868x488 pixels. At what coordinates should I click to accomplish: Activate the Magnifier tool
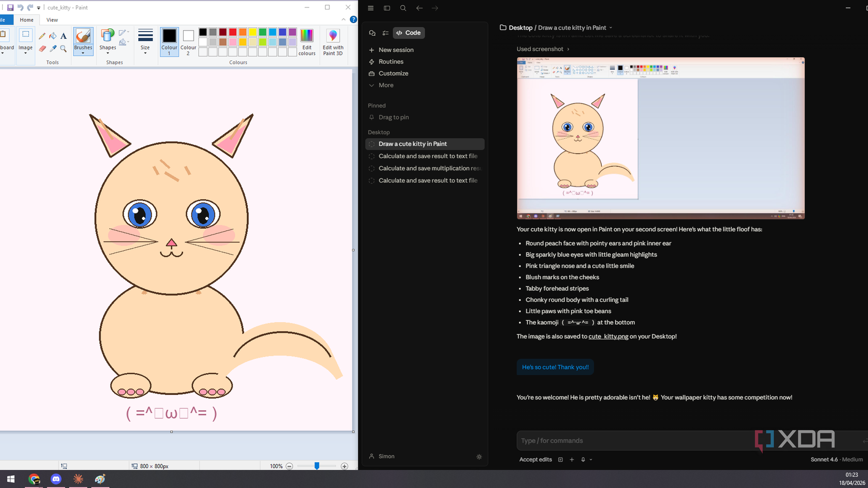(63, 49)
